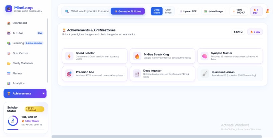The image size is (273, 138).
Task: Click the Quiz Center notepad icon
Action: coord(9,53)
